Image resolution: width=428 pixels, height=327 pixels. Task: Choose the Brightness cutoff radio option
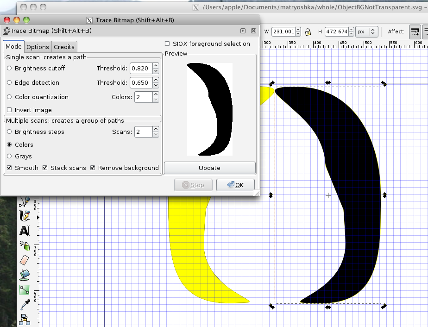pos(10,69)
